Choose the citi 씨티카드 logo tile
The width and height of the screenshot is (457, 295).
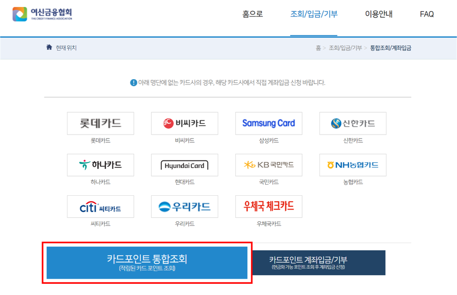pos(100,206)
